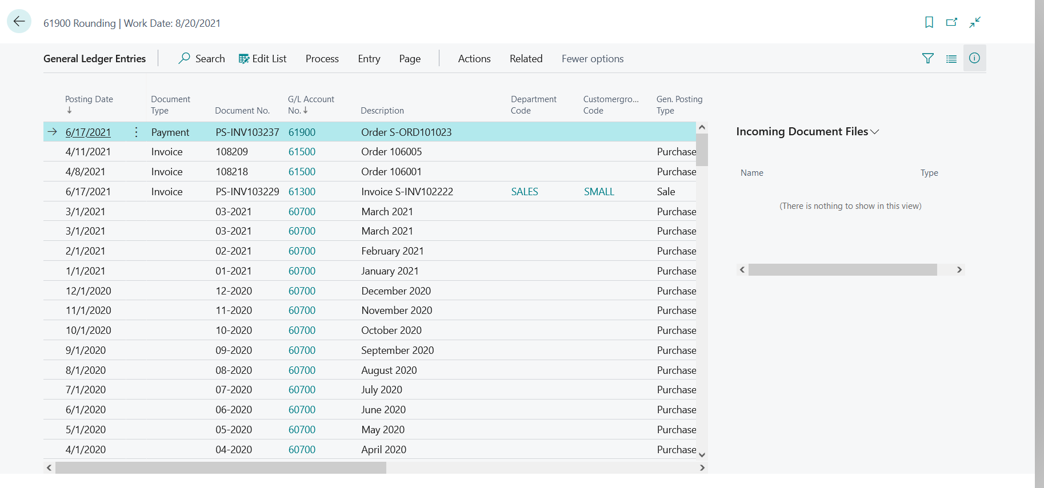Select the Invoice S-INV102222 description
Screen dimensions: 1044x488
407,192
